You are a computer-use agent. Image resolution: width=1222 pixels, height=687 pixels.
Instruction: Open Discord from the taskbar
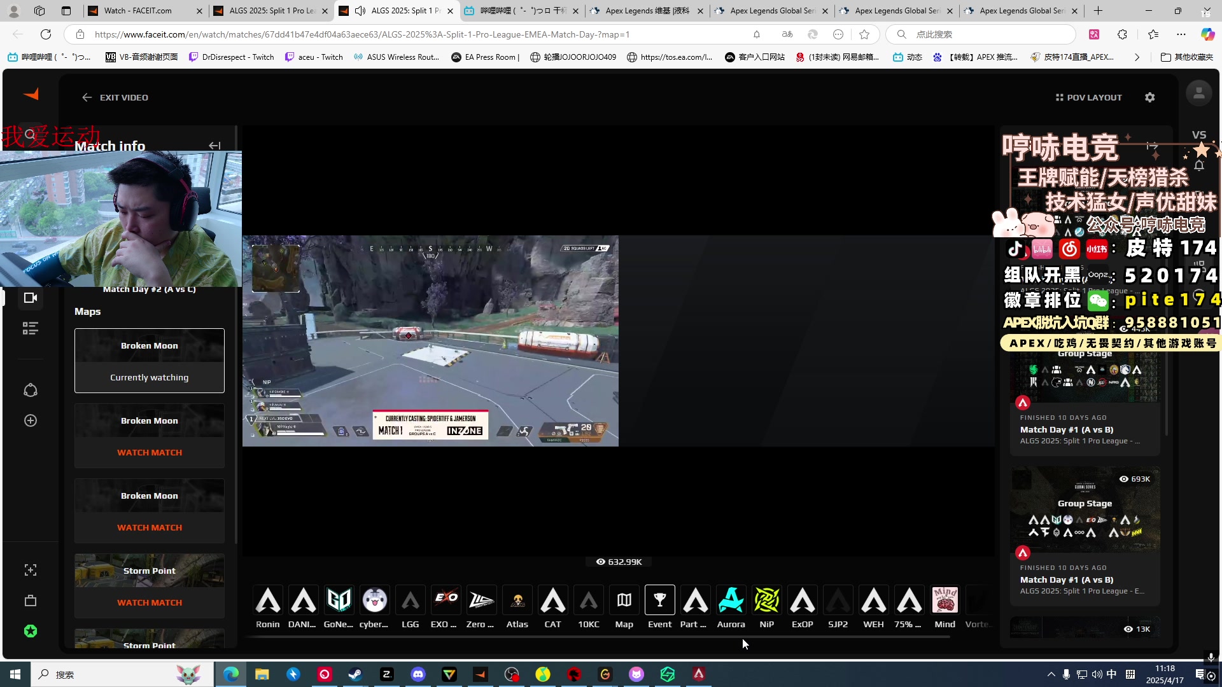coord(418,674)
